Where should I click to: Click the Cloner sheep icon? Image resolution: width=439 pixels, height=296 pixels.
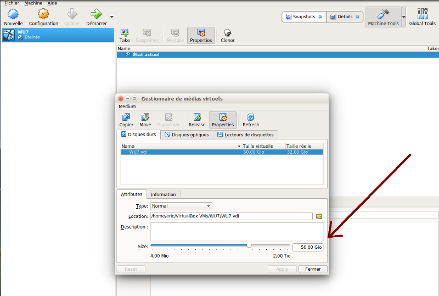pyautogui.click(x=227, y=33)
